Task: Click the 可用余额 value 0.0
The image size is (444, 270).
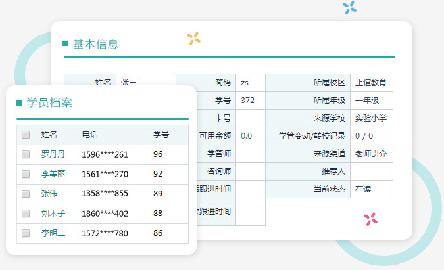Action: point(247,136)
